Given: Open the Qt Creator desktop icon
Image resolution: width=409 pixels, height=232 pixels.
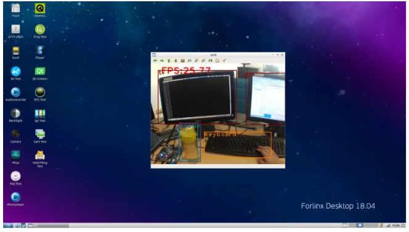Looking at the screenshot, I should coord(40,73).
